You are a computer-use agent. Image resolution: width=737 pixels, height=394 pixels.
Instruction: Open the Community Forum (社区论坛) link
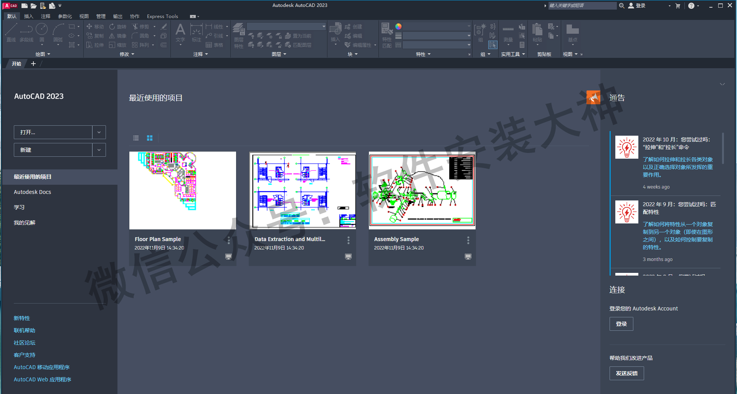(25, 343)
